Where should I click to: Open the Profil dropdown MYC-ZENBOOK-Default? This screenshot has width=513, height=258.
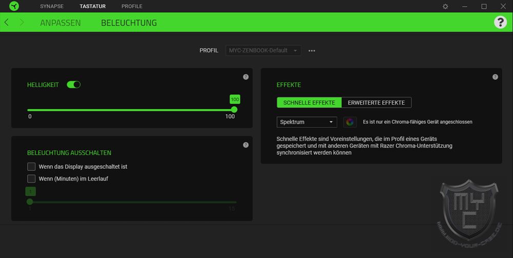pos(263,51)
